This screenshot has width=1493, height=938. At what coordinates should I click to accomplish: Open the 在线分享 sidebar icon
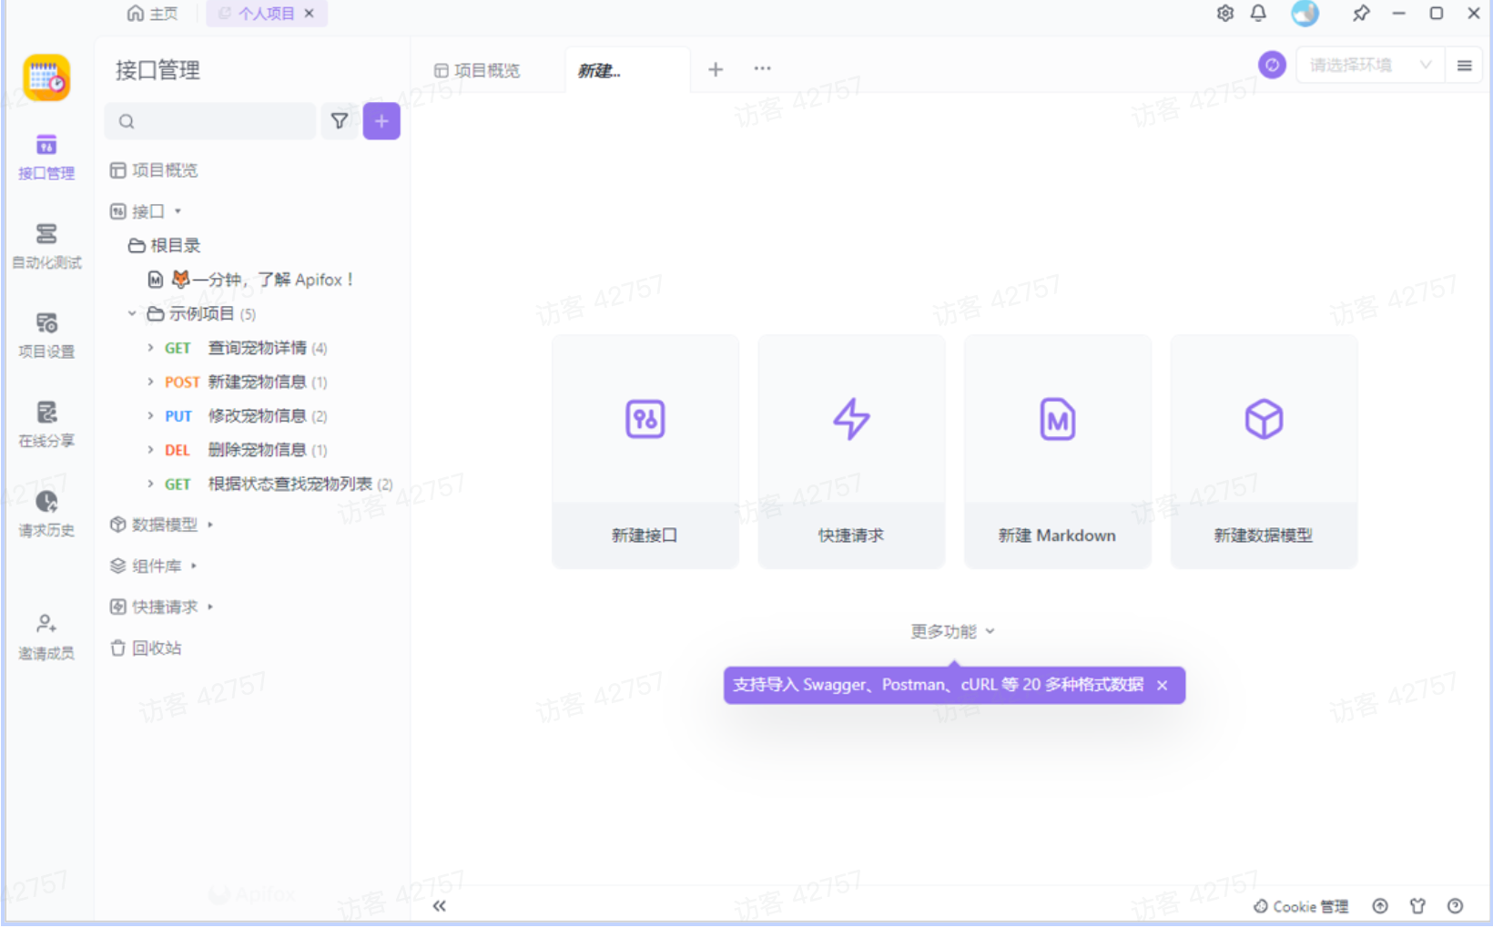click(x=46, y=423)
